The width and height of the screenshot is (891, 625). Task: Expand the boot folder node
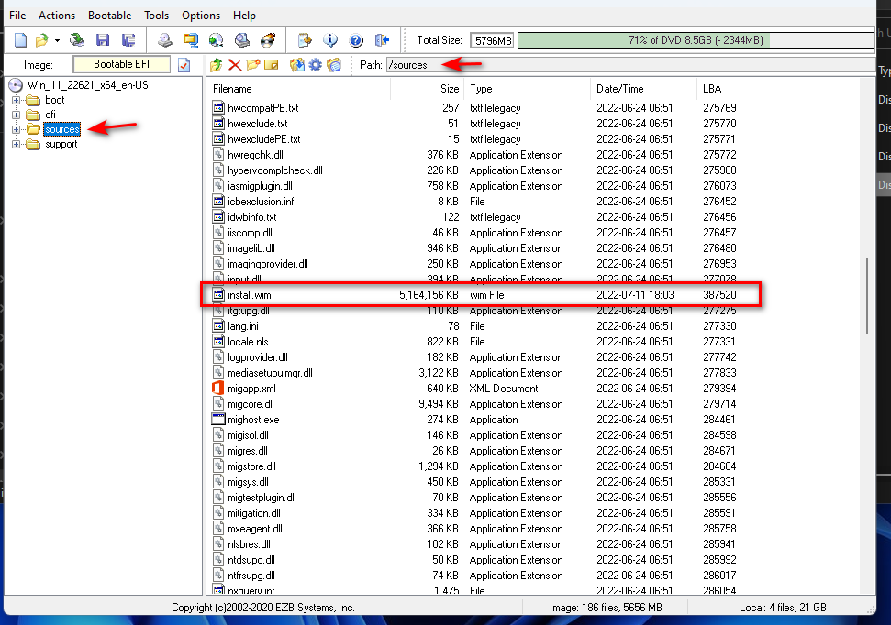pyautogui.click(x=16, y=101)
